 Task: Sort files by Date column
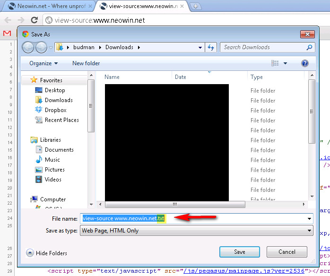180,77
